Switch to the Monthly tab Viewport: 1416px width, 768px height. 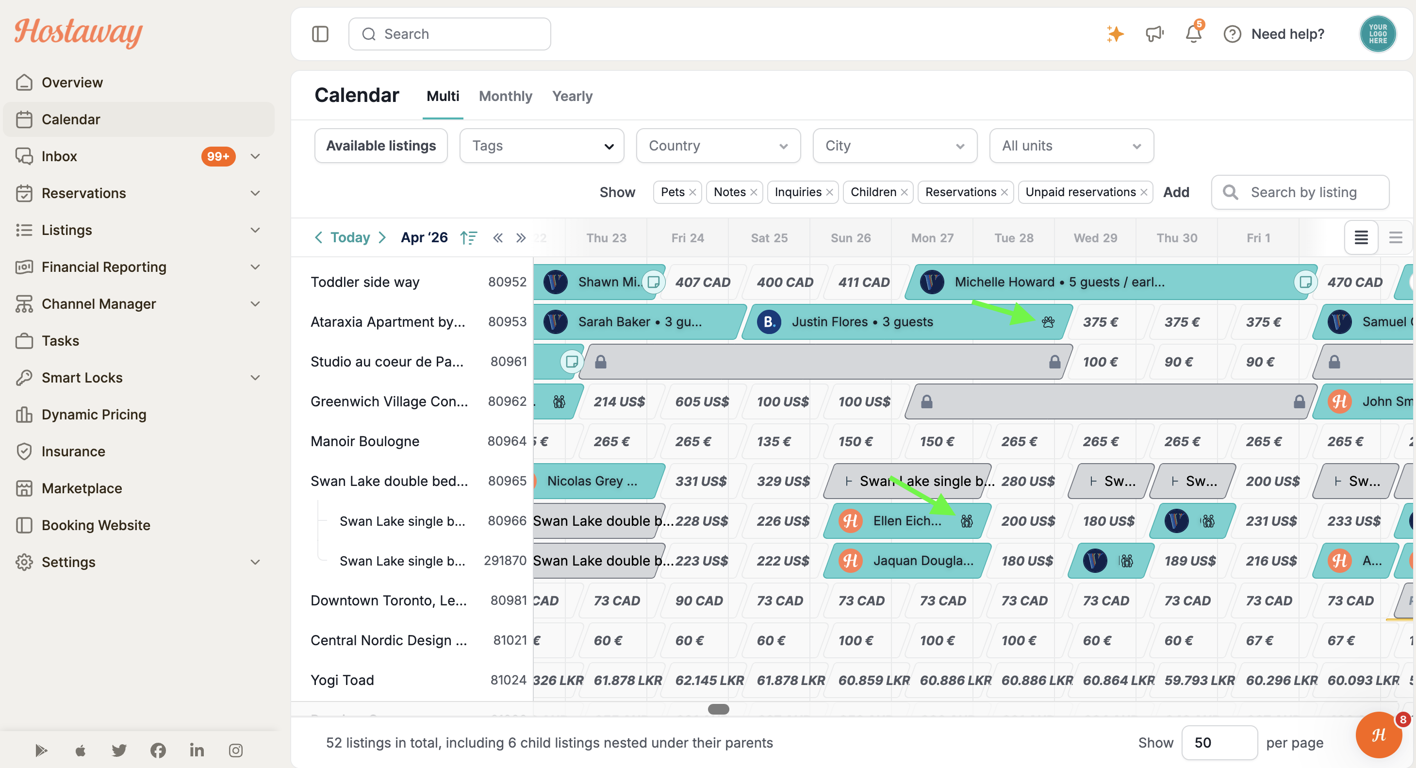point(505,96)
